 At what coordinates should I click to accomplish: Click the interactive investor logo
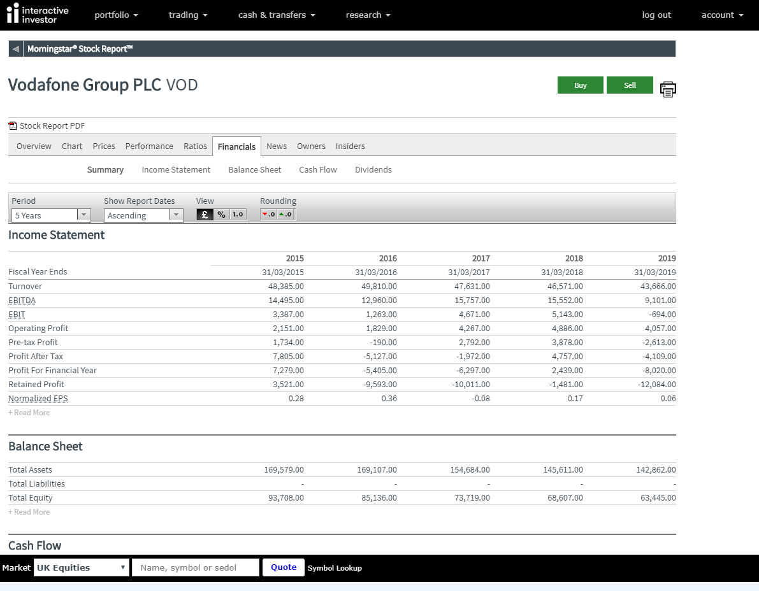point(37,15)
